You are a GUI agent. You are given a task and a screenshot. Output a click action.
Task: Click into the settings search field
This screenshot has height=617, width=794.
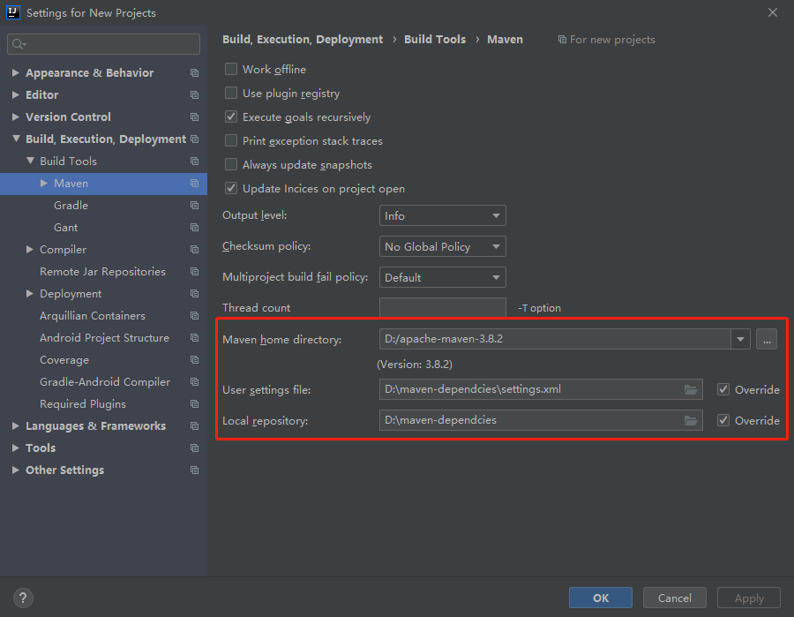point(104,44)
